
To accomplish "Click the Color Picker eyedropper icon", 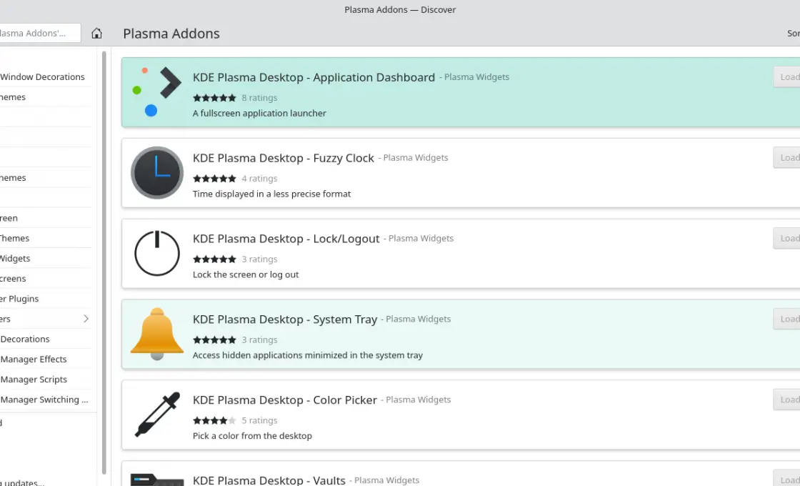I will click(156, 415).
